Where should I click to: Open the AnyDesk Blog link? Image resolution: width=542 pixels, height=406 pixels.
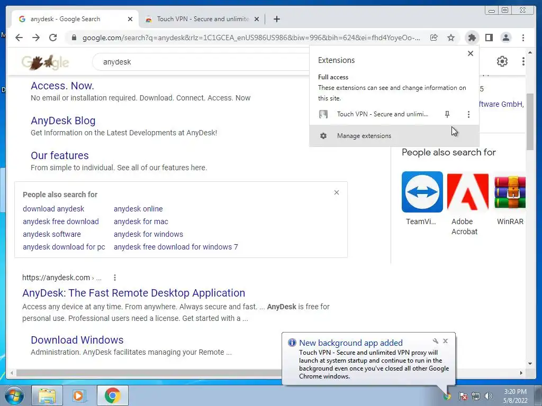(x=63, y=121)
